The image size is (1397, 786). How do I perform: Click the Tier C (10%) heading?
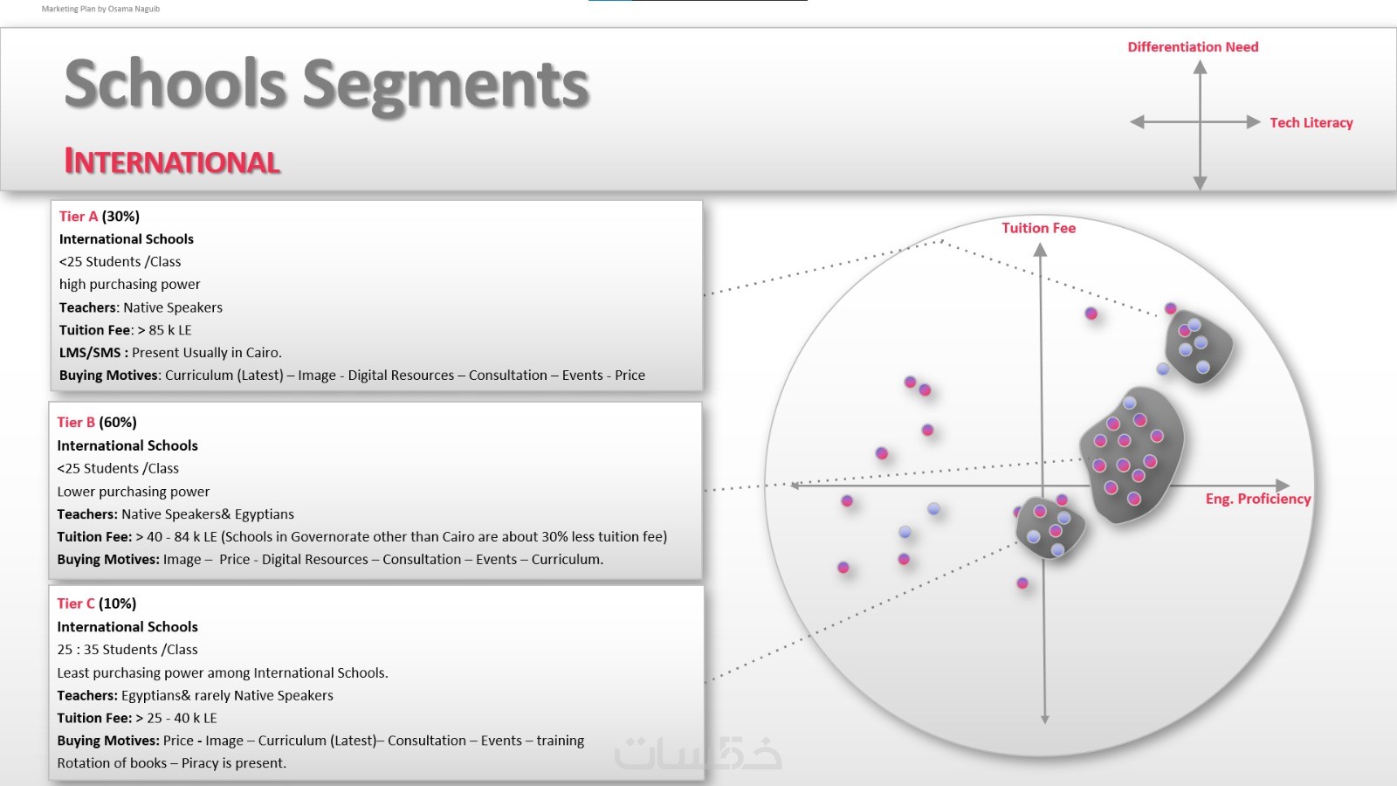[97, 603]
